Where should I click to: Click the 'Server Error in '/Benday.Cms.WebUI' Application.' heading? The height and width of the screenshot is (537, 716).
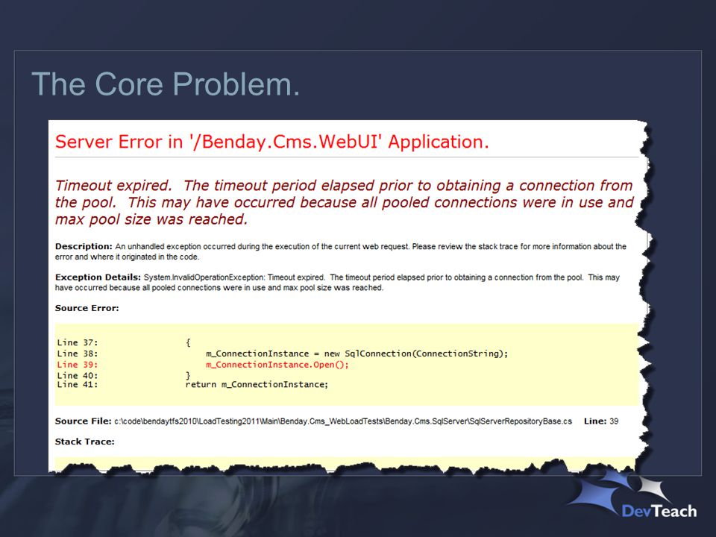click(271, 142)
